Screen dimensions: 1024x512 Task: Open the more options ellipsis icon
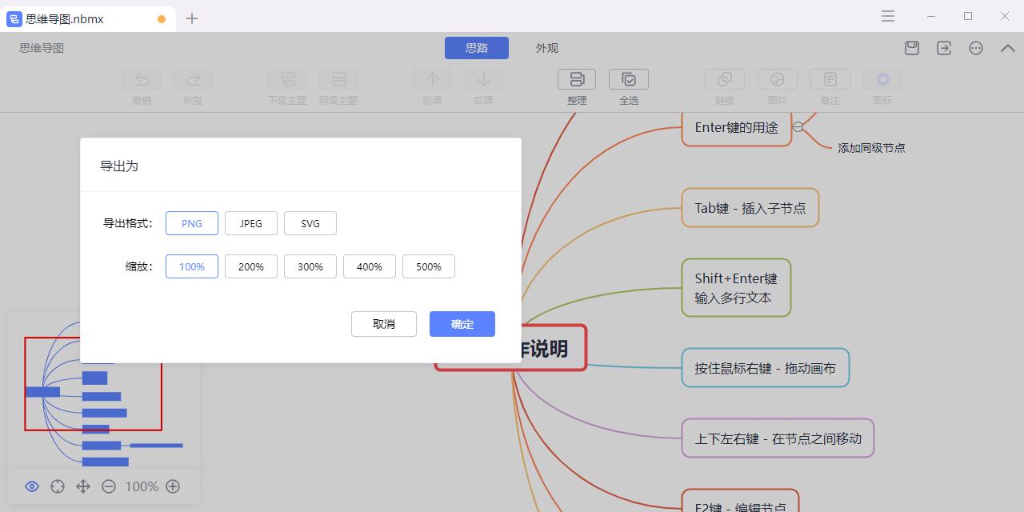click(x=976, y=48)
